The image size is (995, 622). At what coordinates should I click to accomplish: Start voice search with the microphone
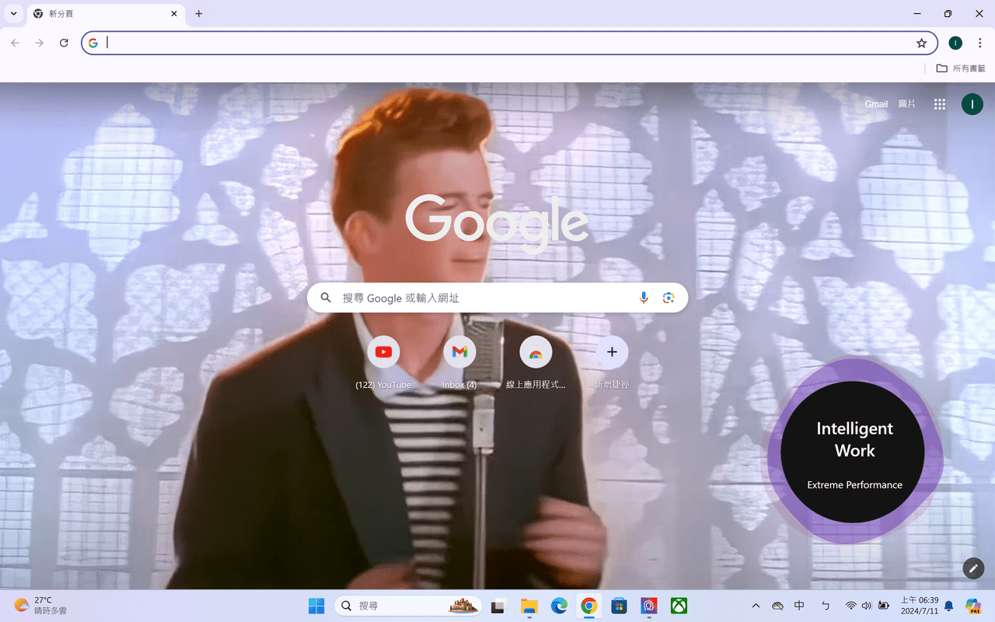point(644,298)
